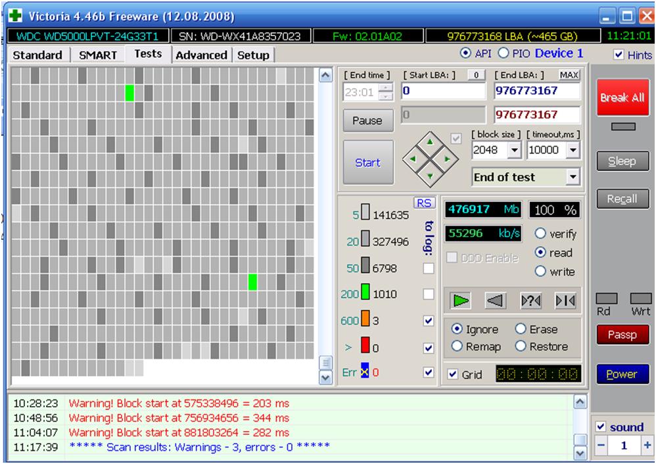Select the API radio button
656x464 pixels.
pos(465,53)
